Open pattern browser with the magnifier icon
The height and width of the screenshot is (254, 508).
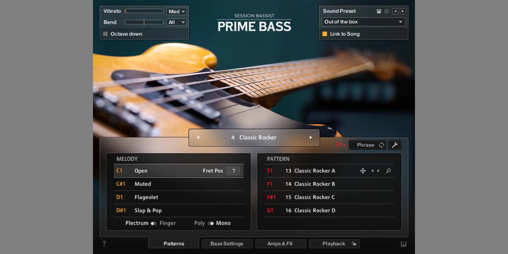click(388, 171)
